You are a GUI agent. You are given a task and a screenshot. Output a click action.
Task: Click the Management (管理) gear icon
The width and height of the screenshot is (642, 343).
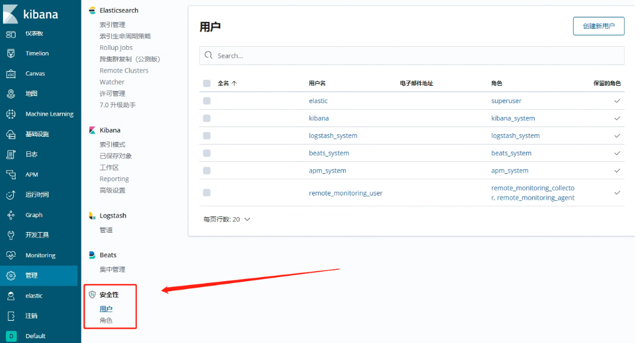pos(11,275)
